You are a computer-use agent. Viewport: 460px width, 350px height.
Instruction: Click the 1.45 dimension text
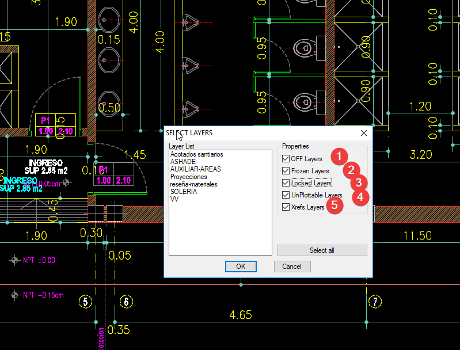coord(135,155)
